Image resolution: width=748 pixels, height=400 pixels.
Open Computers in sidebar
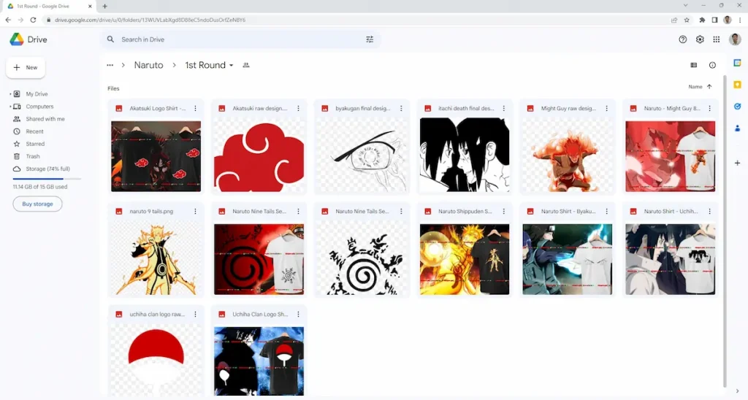pos(39,107)
